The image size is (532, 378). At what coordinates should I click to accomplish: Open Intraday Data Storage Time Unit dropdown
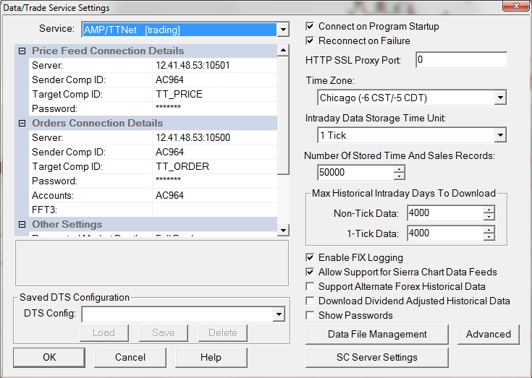(x=500, y=135)
